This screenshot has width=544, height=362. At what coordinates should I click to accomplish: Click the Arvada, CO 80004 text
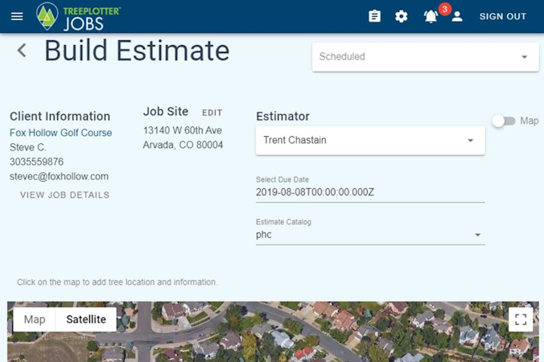[183, 145]
